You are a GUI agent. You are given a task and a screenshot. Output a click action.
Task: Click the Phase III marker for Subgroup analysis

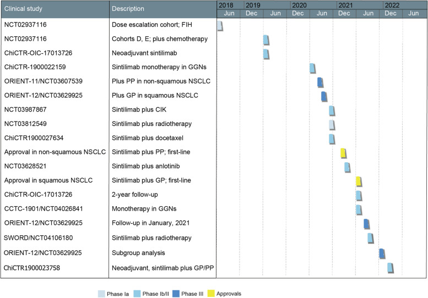[382, 253]
